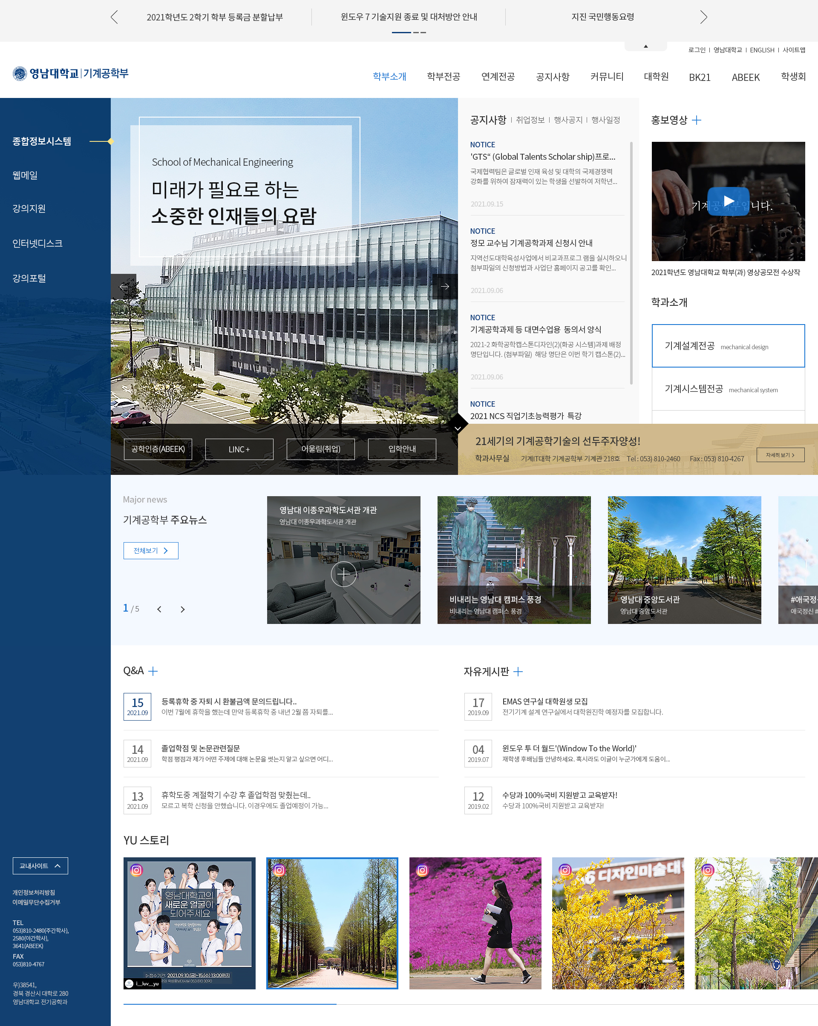Open more 자유게시판 posts with plus icon
The height and width of the screenshot is (1026, 818).
point(518,672)
